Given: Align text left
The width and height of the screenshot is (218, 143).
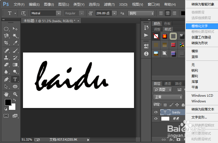Looking at the screenshot, I should pyautogui.click(x=161, y=13).
